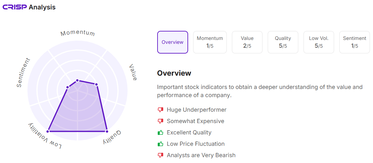Click the Huge Underperformer indicator text

pyautogui.click(x=197, y=110)
